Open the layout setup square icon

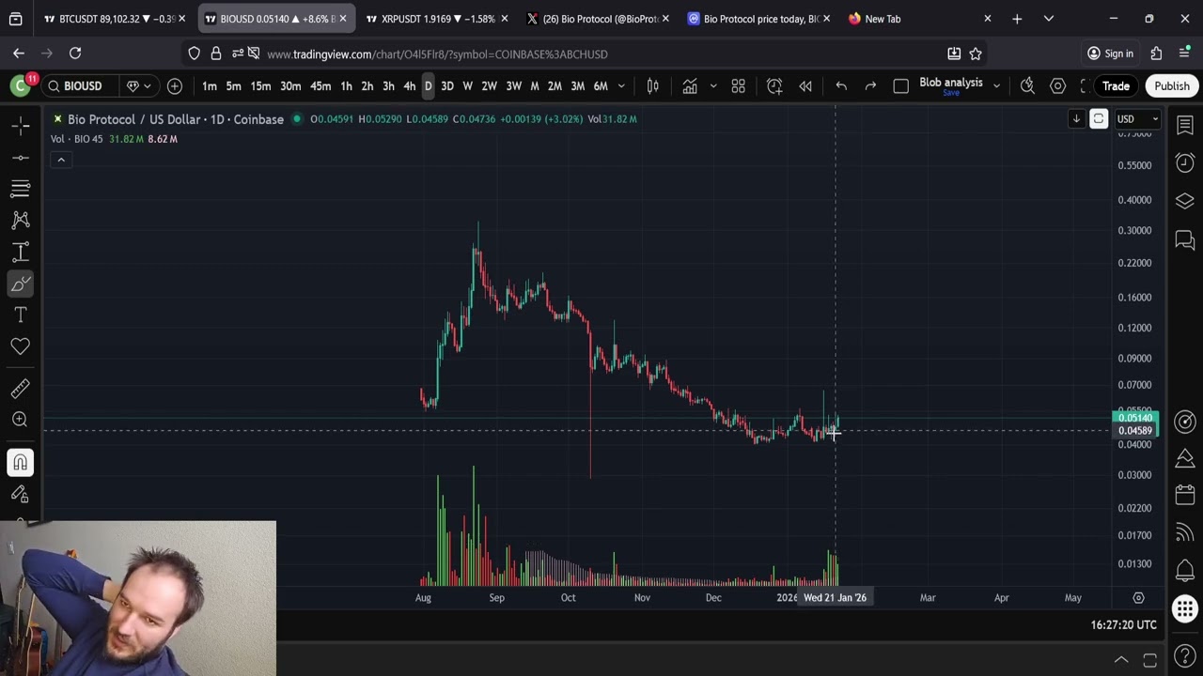(x=900, y=86)
